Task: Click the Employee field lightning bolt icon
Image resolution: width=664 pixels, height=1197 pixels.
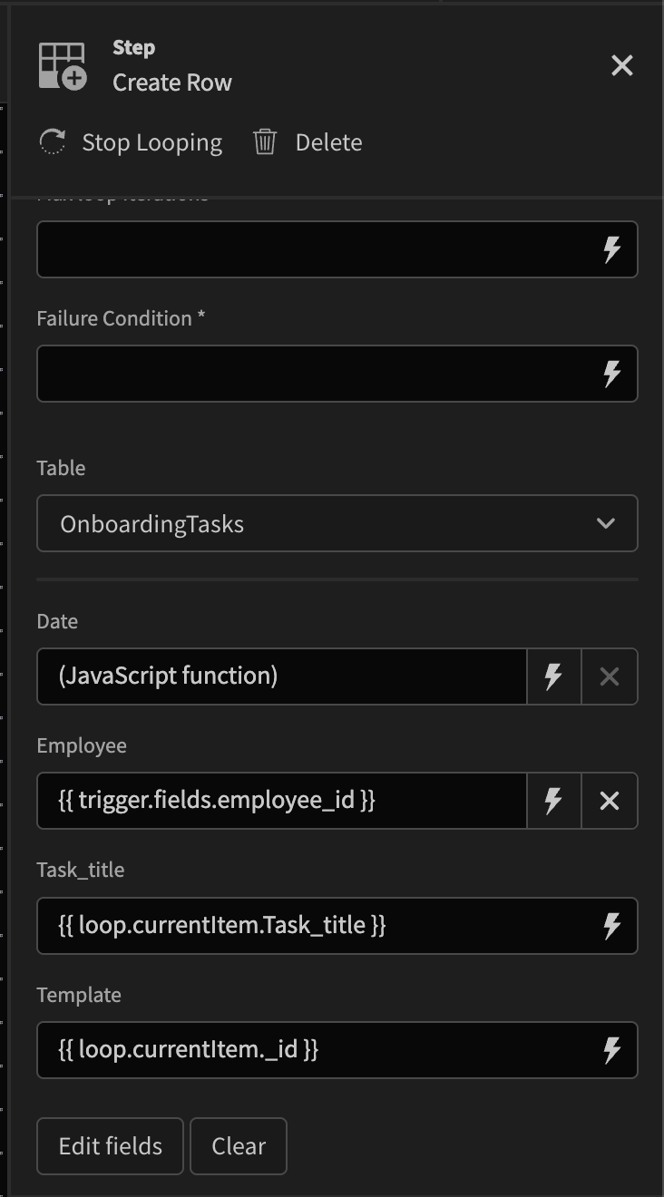Action: tap(553, 801)
